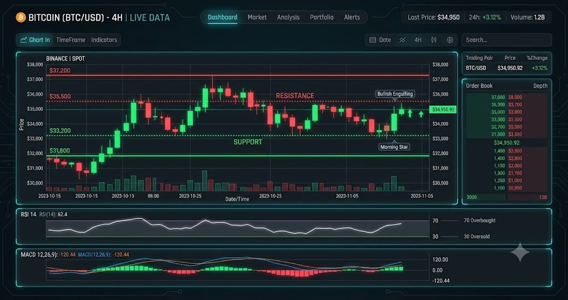Click the Depth label in order book
Image resolution: width=568 pixels, height=300 pixels.
540,86
